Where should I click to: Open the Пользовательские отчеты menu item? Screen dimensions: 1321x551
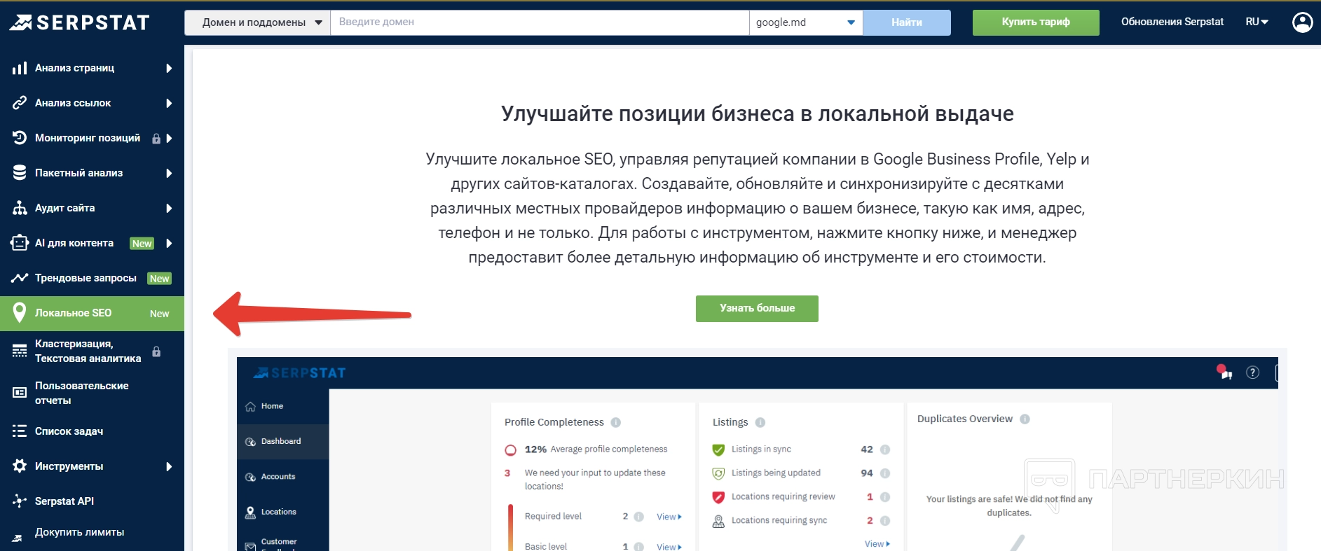pyautogui.click(x=92, y=393)
